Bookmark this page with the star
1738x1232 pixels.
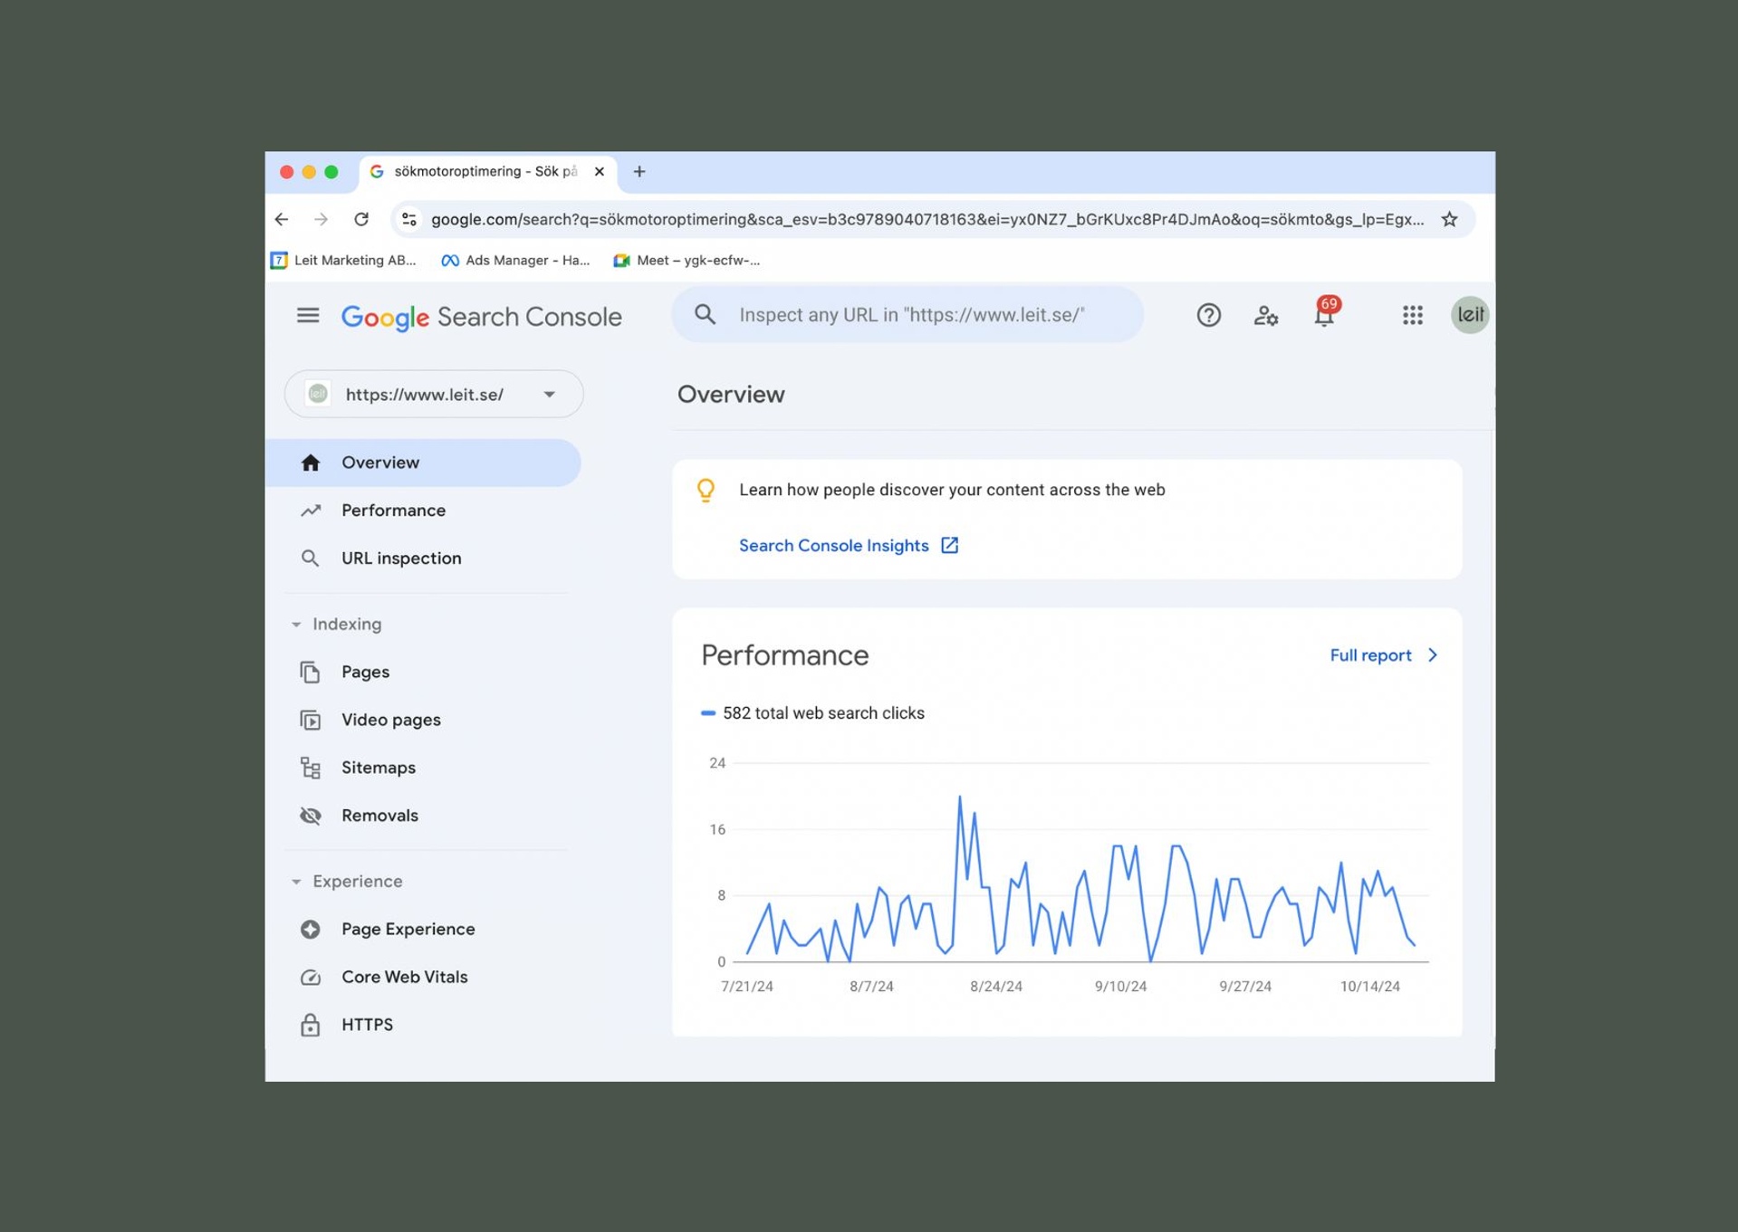pos(1449,219)
